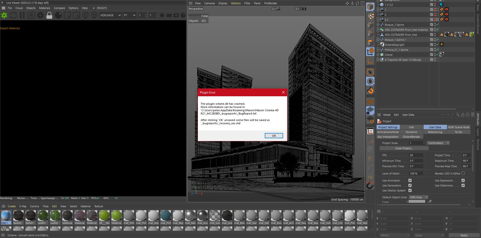Open the HDR/sRGB dropdown
Image resolution: width=481 pixels, height=238 pixels.
pyautogui.click(x=110, y=15)
